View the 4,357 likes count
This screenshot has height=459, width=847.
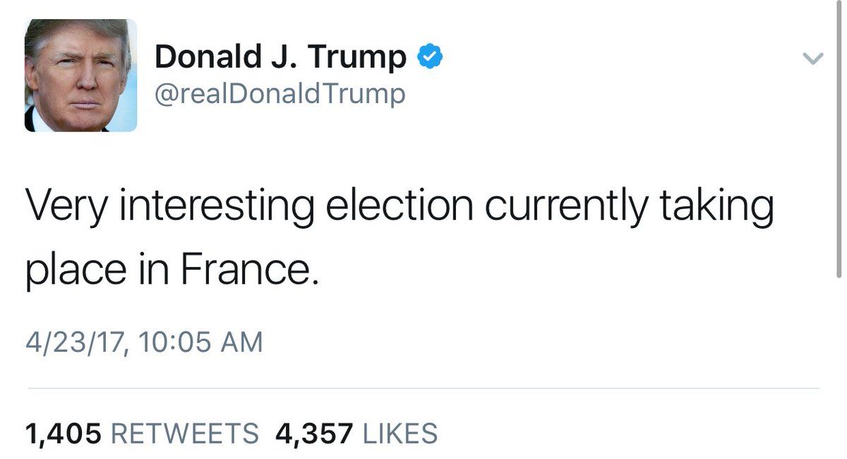[313, 433]
